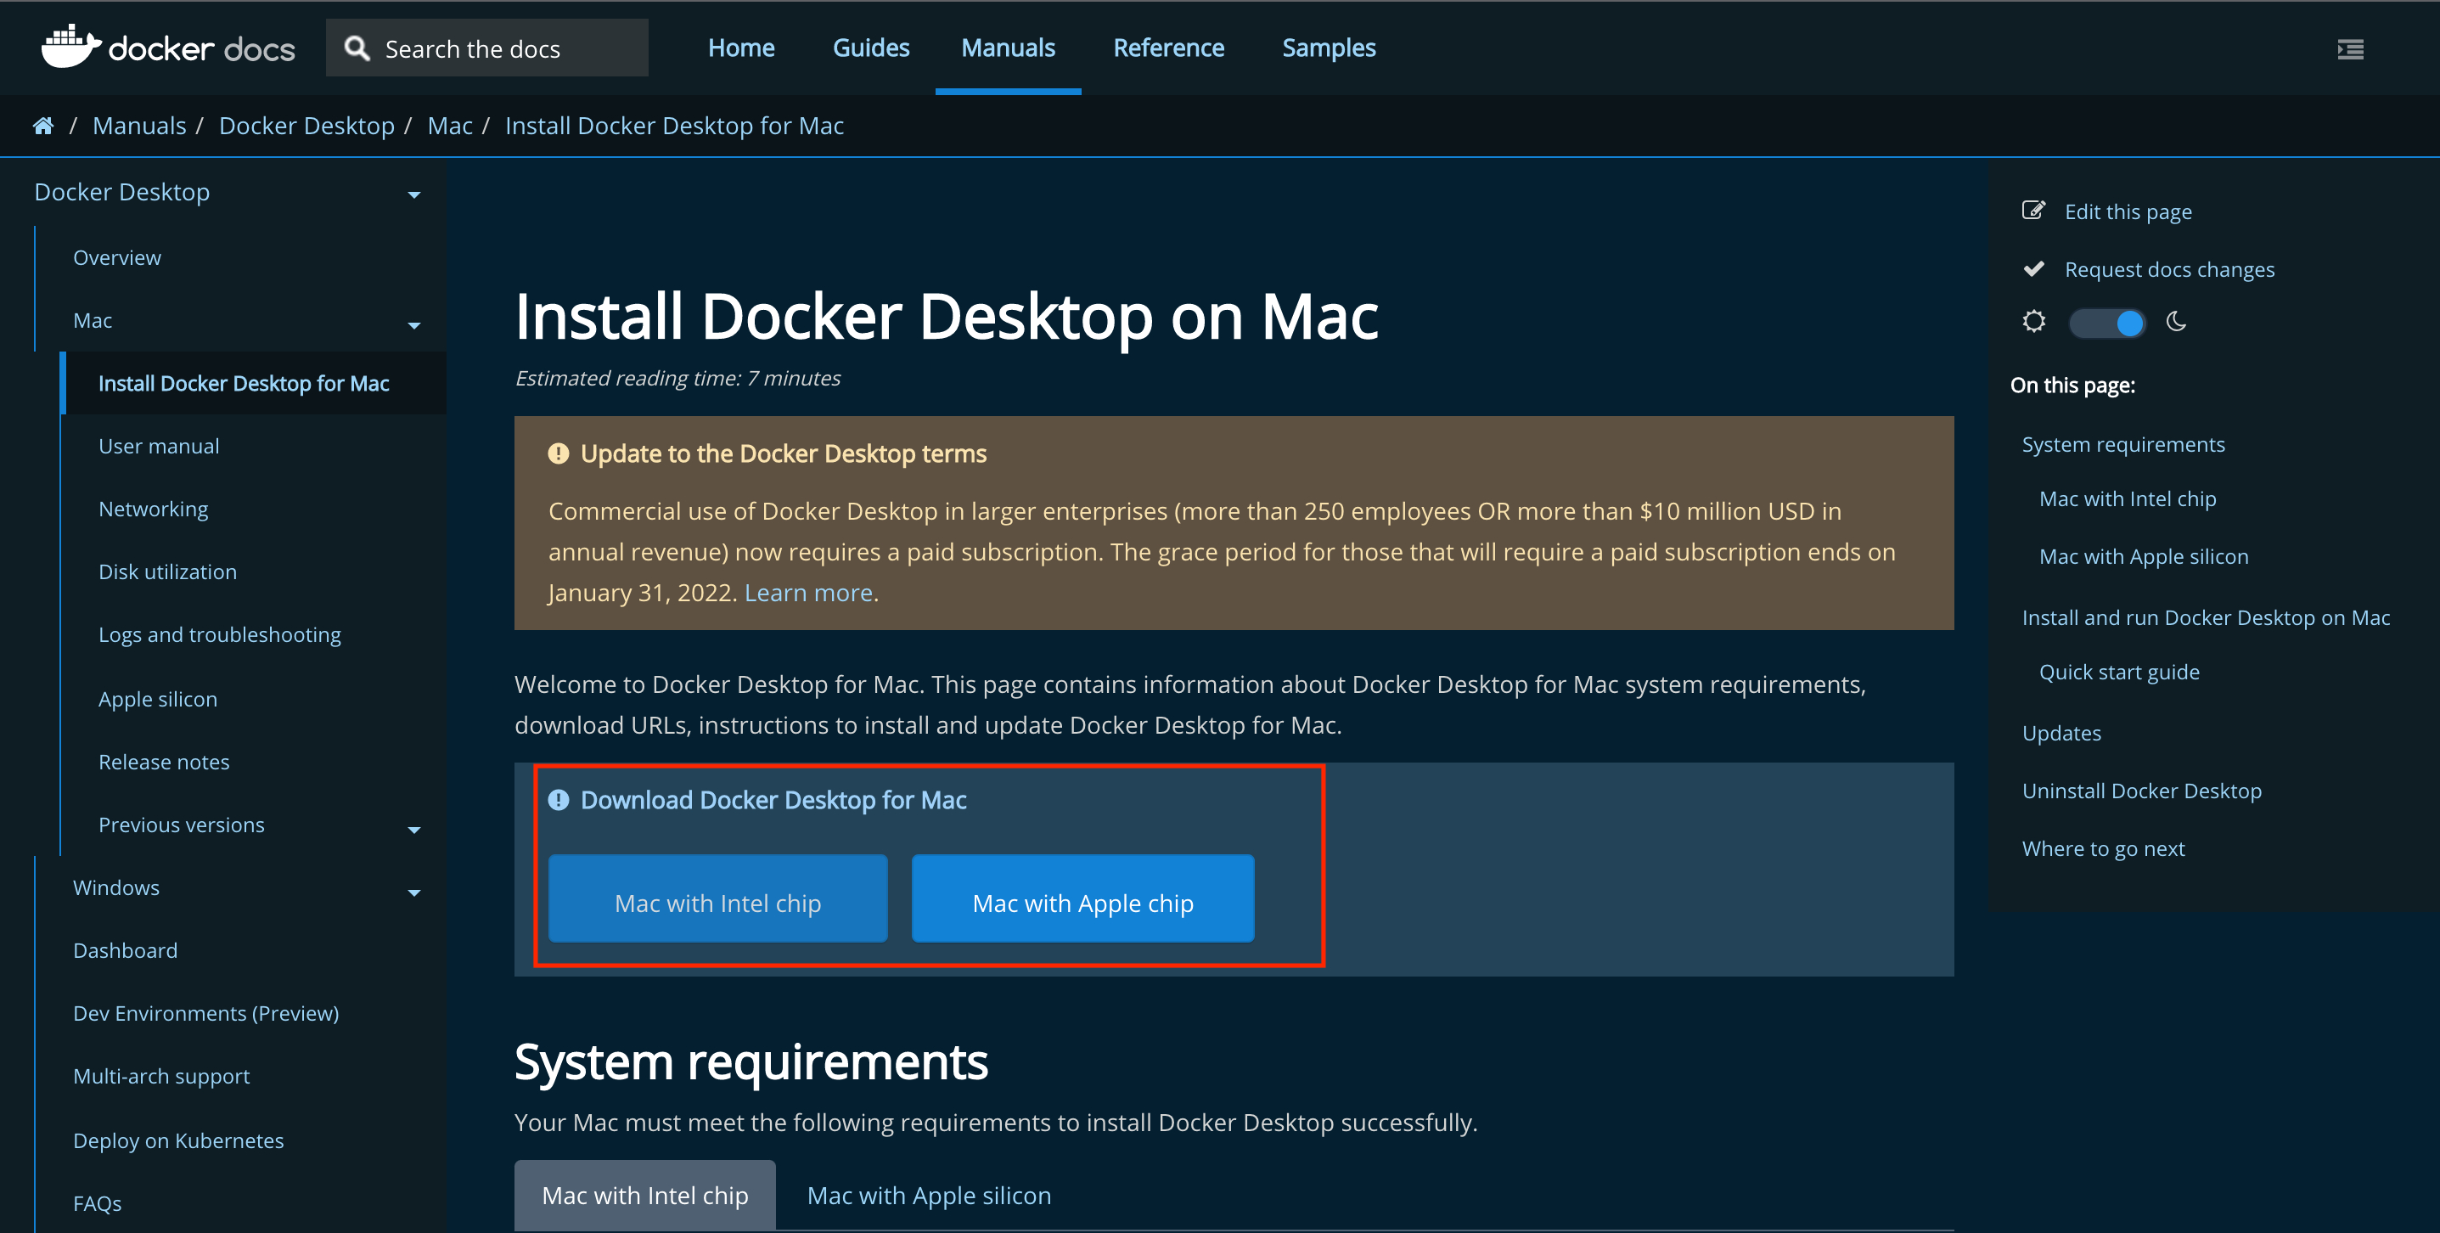Click the Docker whale logo
This screenshot has height=1233, width=2440.
tap(70, 47)
